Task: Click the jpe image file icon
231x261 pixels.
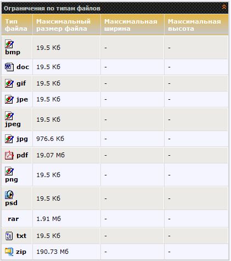Action: click(x=9, y=99)
